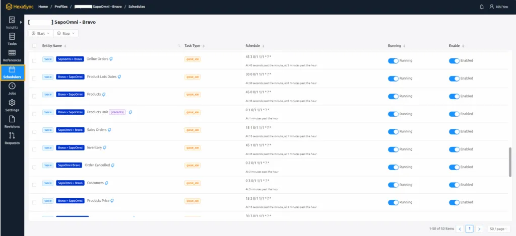Open the Settings sidebar section

coord(12,105)
